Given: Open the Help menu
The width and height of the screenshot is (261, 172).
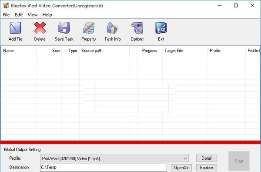Looking at the screenshot, I should point(47,15).
